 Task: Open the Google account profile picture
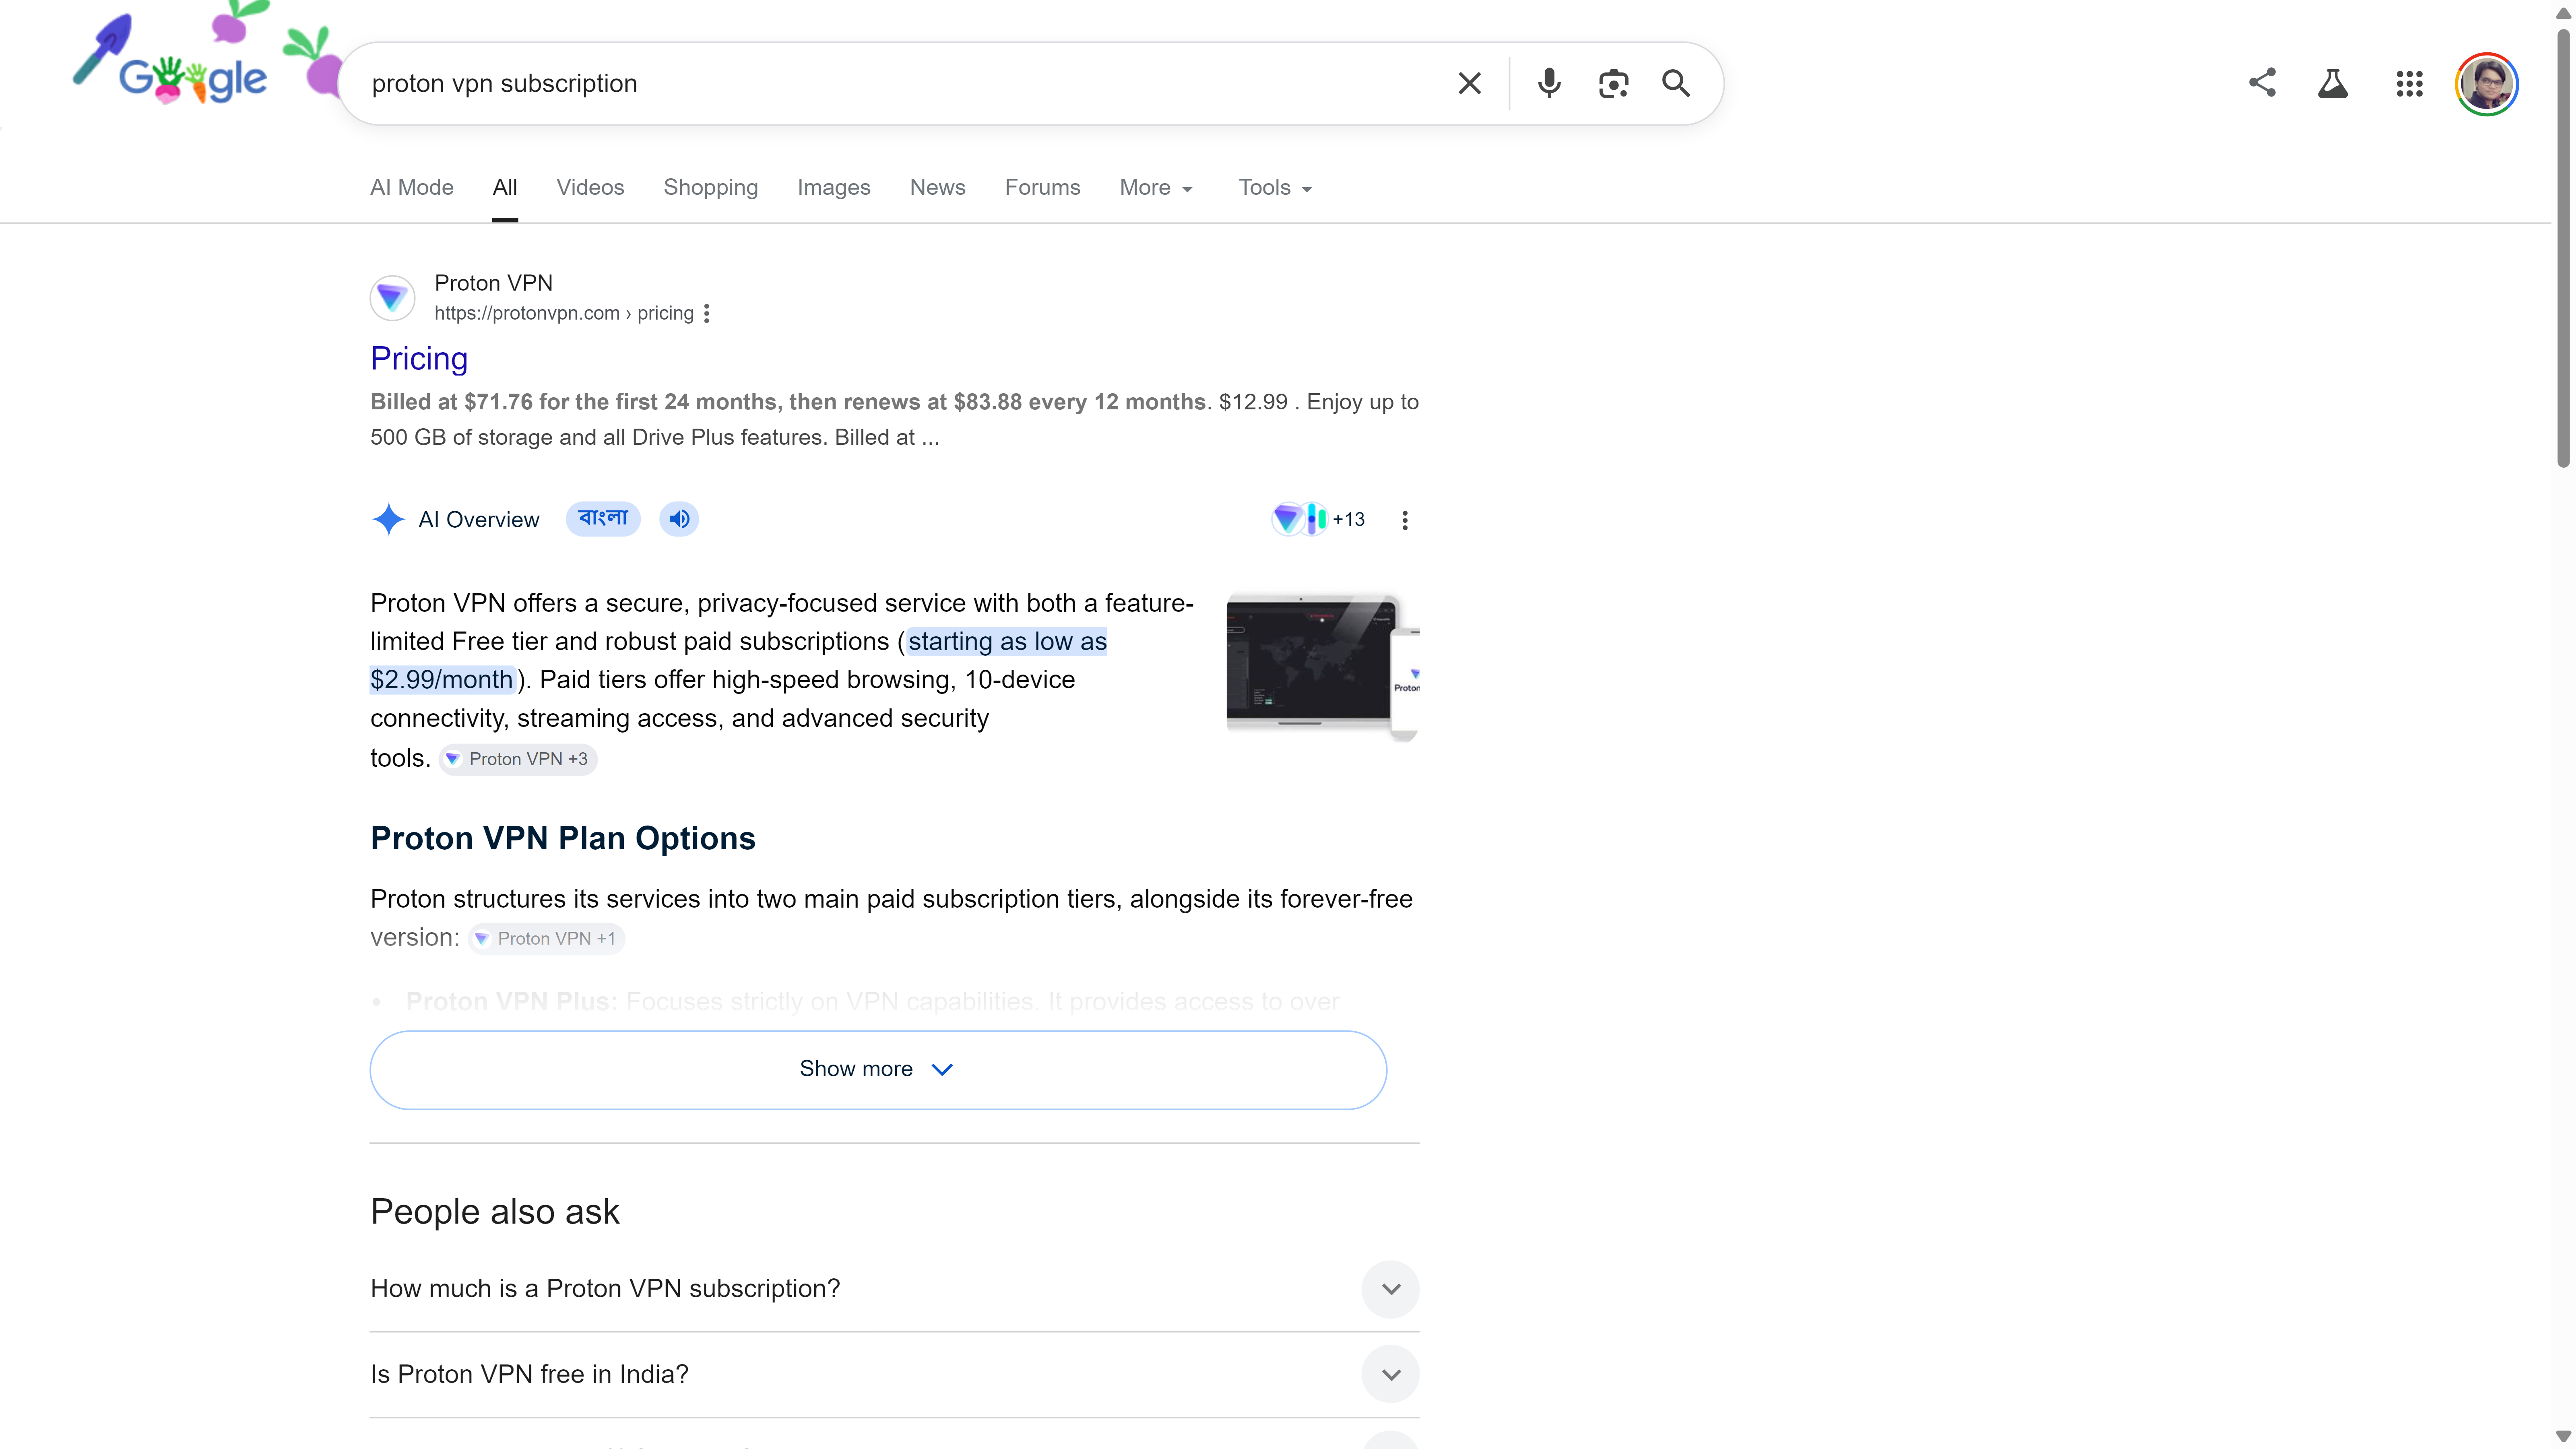(x=2487, y=84)
